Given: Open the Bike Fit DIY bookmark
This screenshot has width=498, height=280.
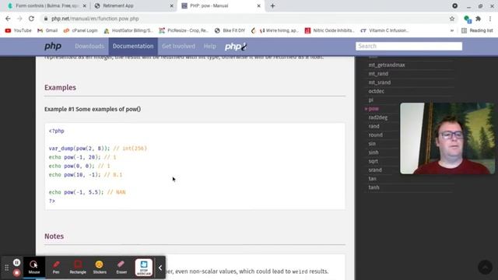Looking at the screenshot, I should click(x=230, y=30).
